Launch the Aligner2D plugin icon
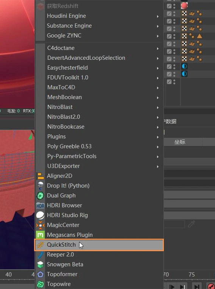Image resolution: width=215 pixels, height=289 pixels. click(x=41, y=176)
